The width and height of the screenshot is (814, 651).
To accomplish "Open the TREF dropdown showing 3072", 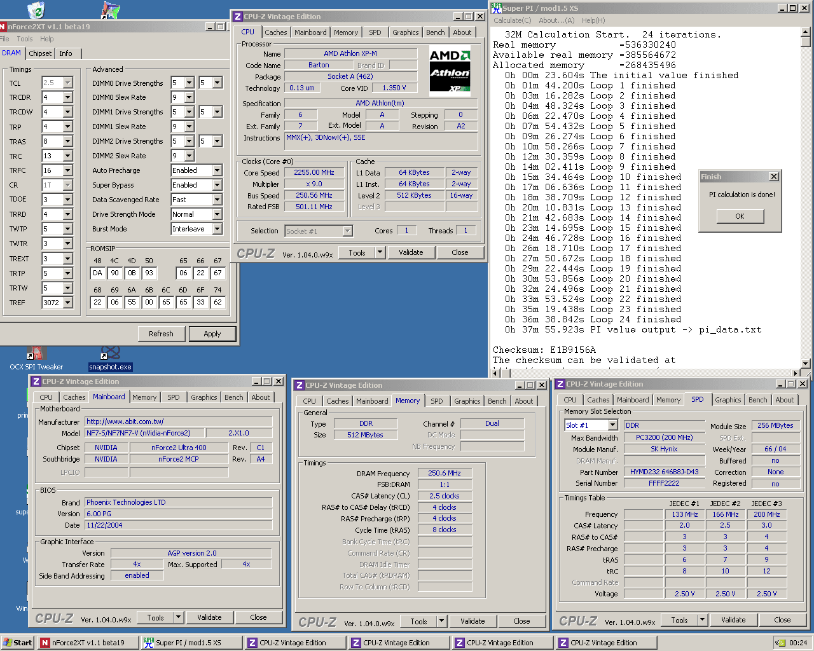I will tap(67, 303).
